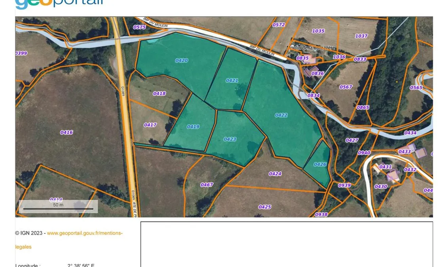Click parcel number 0417 on the map
The height and width of the screenshot is (267, 448).
click(x=150, y=125)
